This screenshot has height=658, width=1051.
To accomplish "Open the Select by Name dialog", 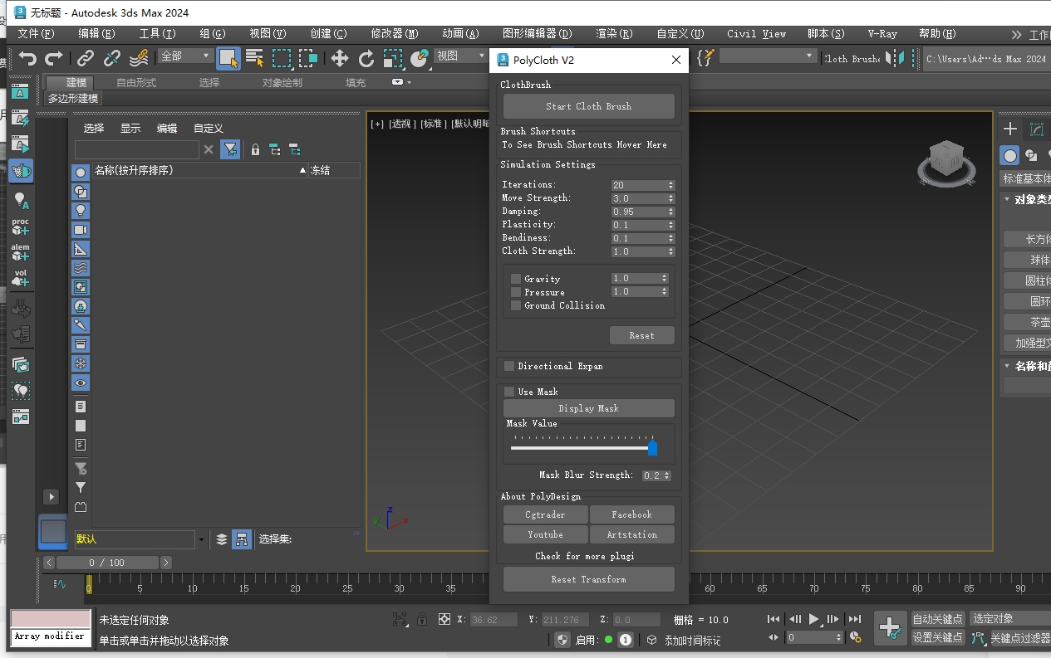I will pos(254,58).
